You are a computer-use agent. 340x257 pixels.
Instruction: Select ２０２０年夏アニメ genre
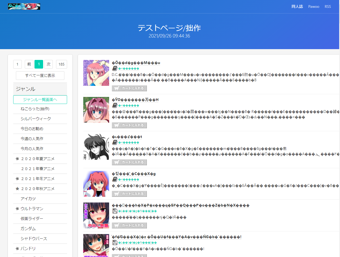(x=40, y=159)
